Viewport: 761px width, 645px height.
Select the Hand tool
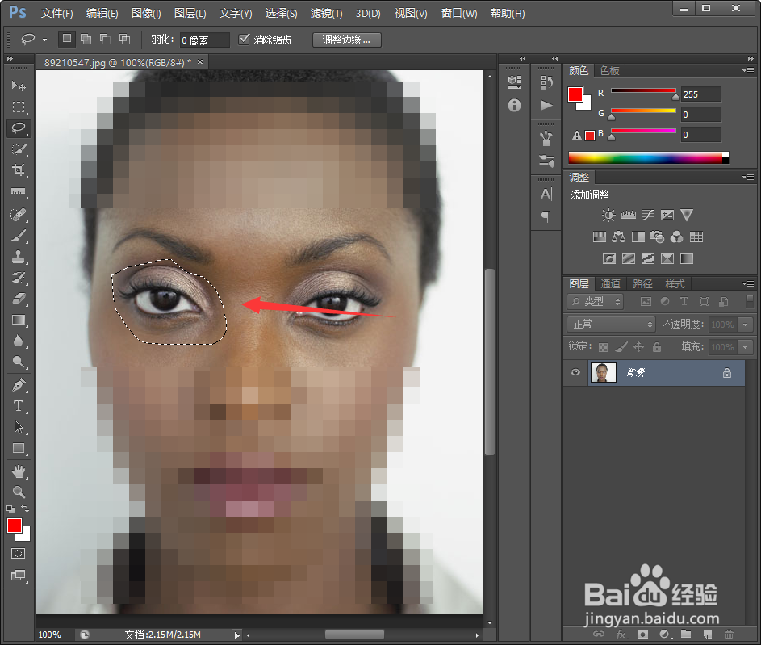(19, 471)
